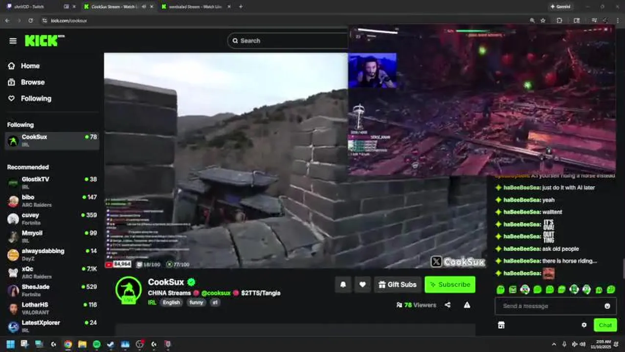Open recommended channel bibo
The image size is (625, 352).
[52, 201]
